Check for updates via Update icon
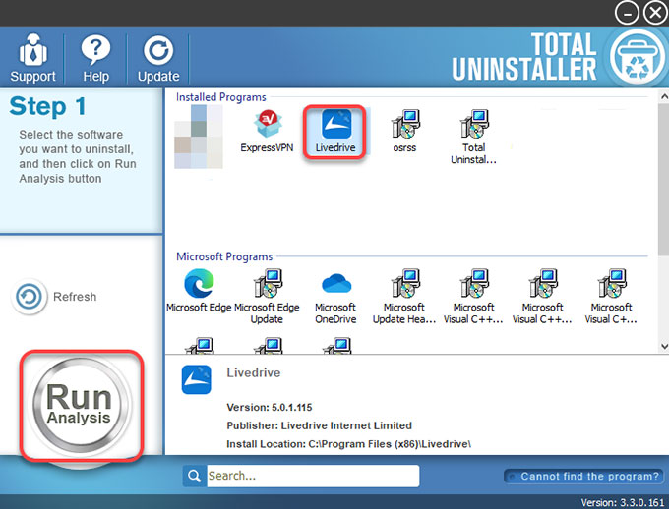Screen dimensions: 669x509 click(158, 58)
